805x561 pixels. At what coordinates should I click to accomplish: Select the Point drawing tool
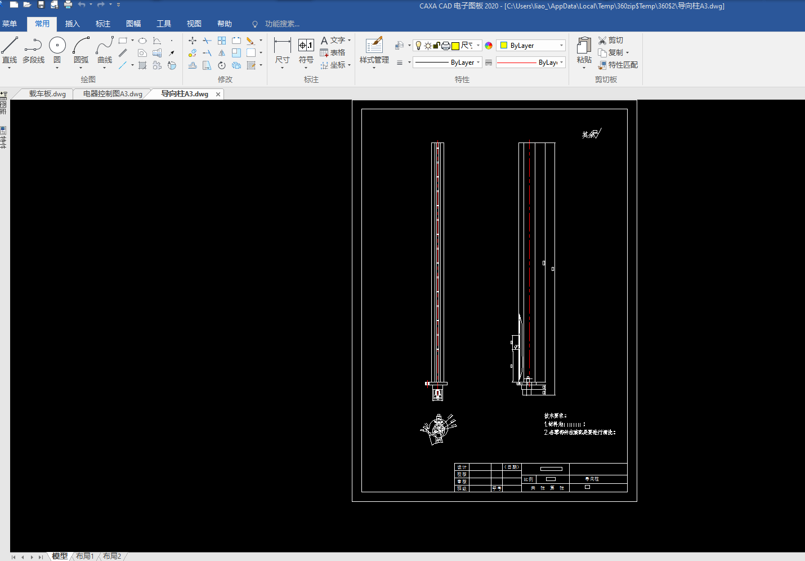[172, 41]
